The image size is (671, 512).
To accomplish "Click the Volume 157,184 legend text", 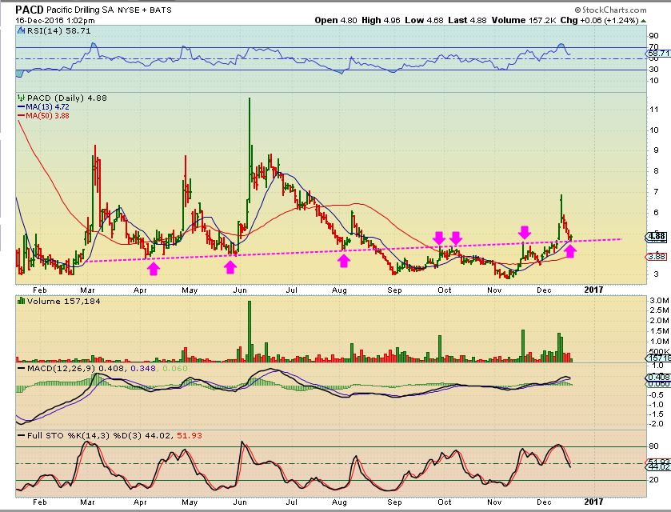I will pyautogui.click(x=63, y=302).
